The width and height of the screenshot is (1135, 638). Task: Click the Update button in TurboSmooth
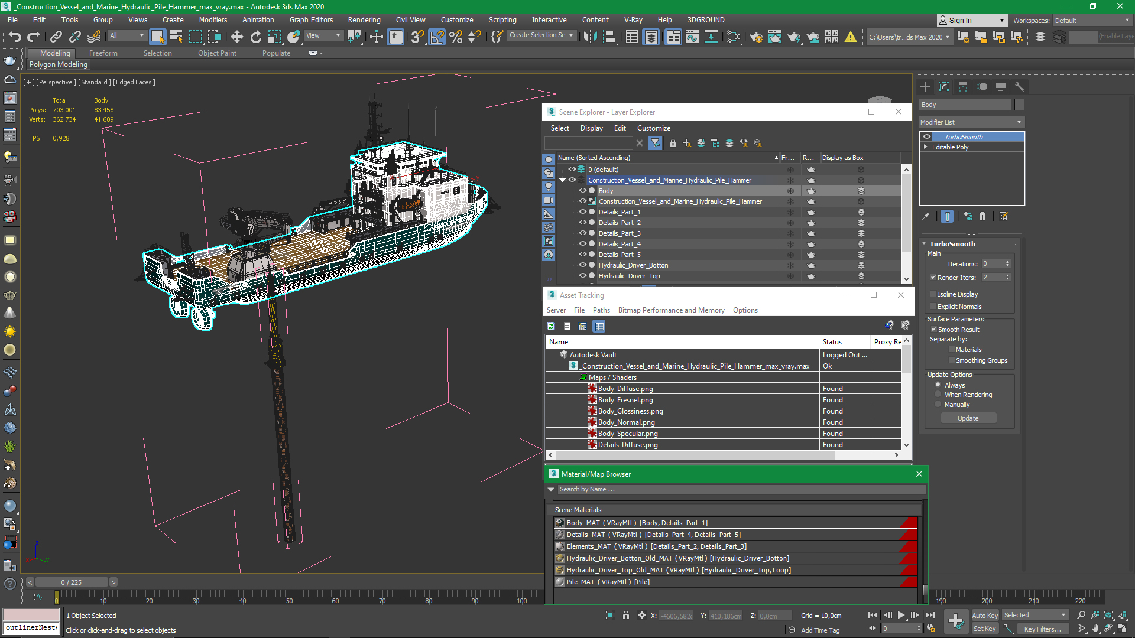tap(968, 418)
